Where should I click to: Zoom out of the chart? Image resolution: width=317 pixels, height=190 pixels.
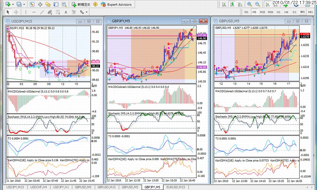(257, 4)
